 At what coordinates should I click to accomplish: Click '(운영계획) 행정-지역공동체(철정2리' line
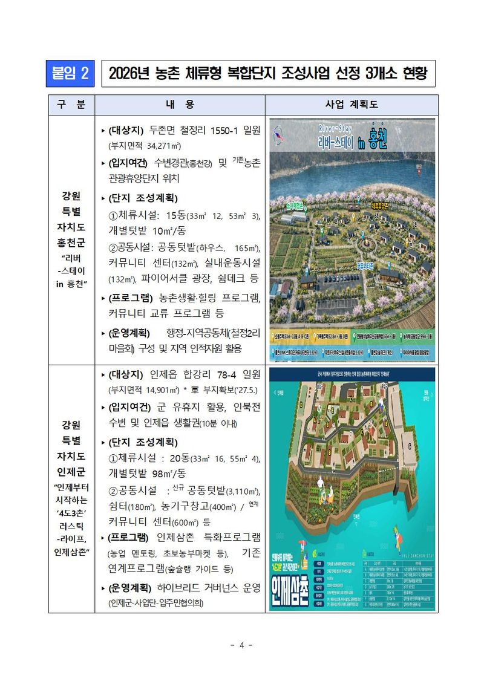pos(181,333)
